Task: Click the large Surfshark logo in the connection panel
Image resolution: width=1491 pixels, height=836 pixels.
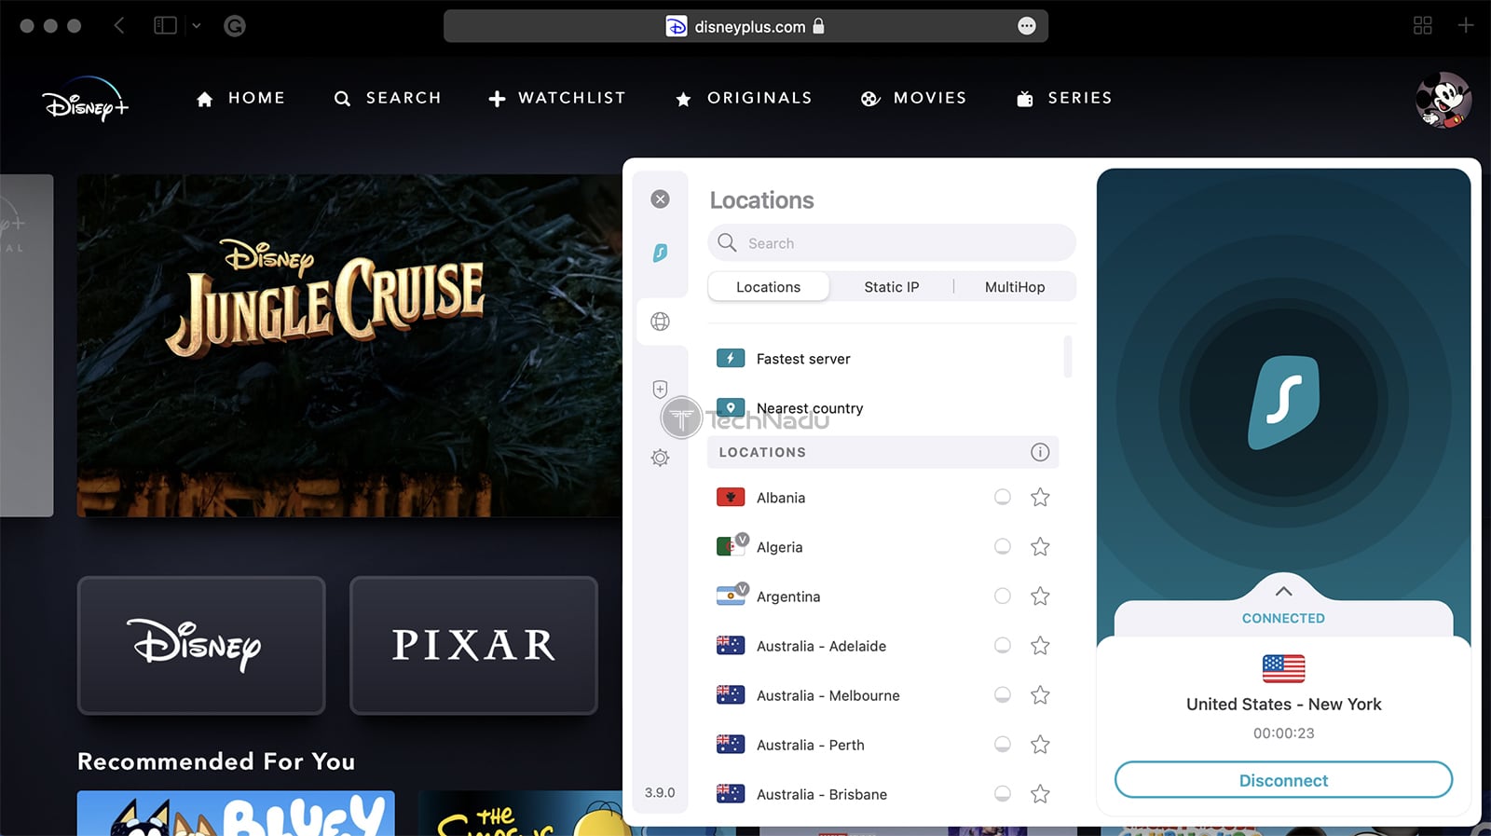Action: [x=1283, y=403]
